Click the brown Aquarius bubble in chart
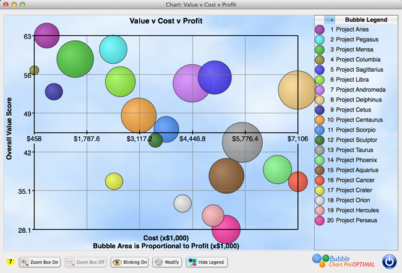The image size is (402, 273). (226, 176)
